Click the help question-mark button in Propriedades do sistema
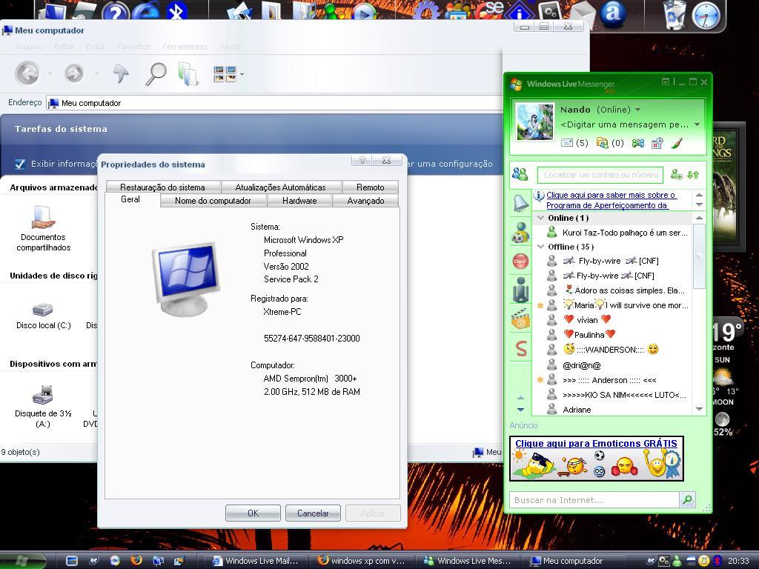Image resolution: width=759 pixels, height=569 pixels. 362,160
